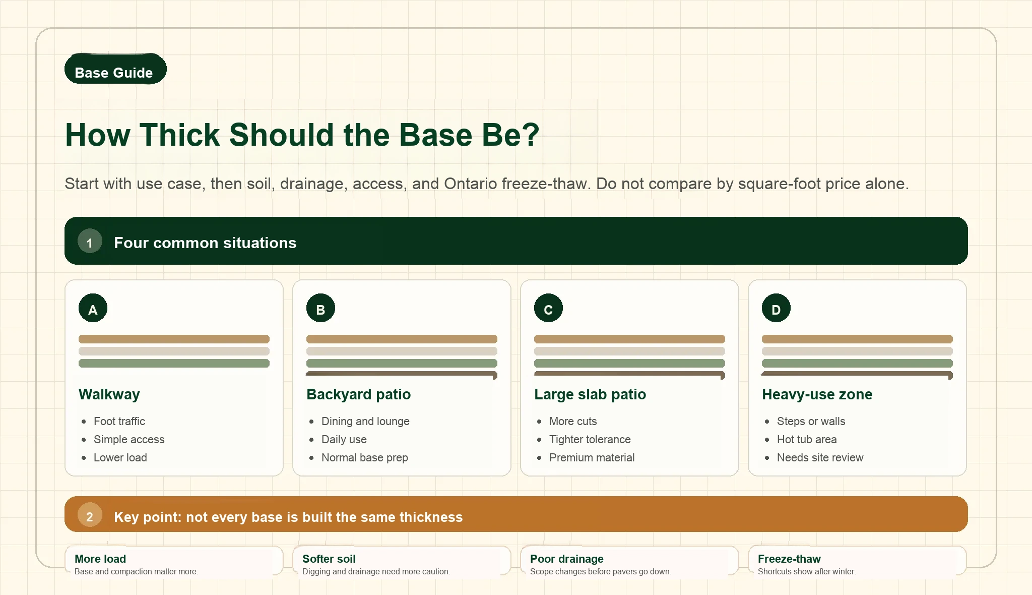1032x595 pixels.
Task: Click the circled D badge on Heavy-use zone card
Action: click(776, 308)
